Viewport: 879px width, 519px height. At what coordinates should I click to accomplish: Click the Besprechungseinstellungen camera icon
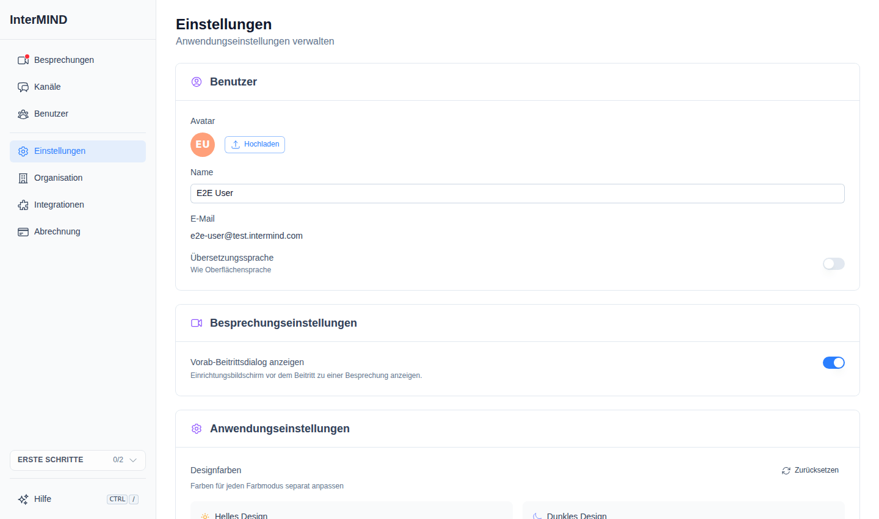[197, 323]
